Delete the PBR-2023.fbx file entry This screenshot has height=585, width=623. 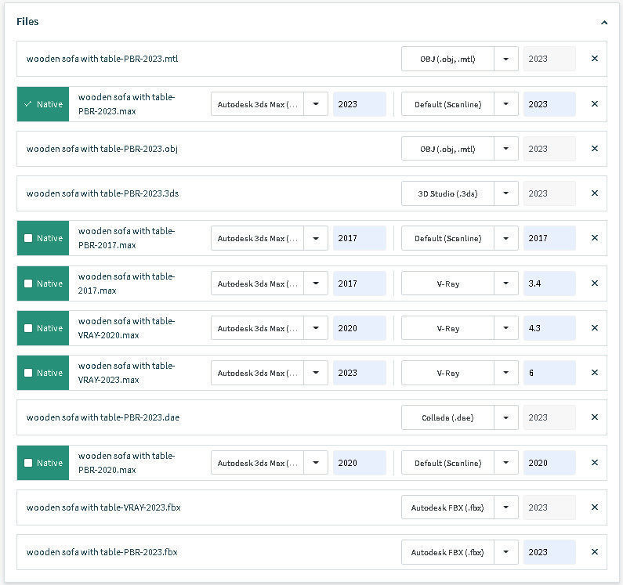tap(594, 552)
